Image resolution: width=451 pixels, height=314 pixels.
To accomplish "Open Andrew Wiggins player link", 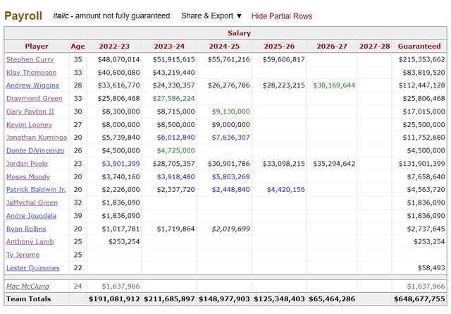I will point(32,85).
